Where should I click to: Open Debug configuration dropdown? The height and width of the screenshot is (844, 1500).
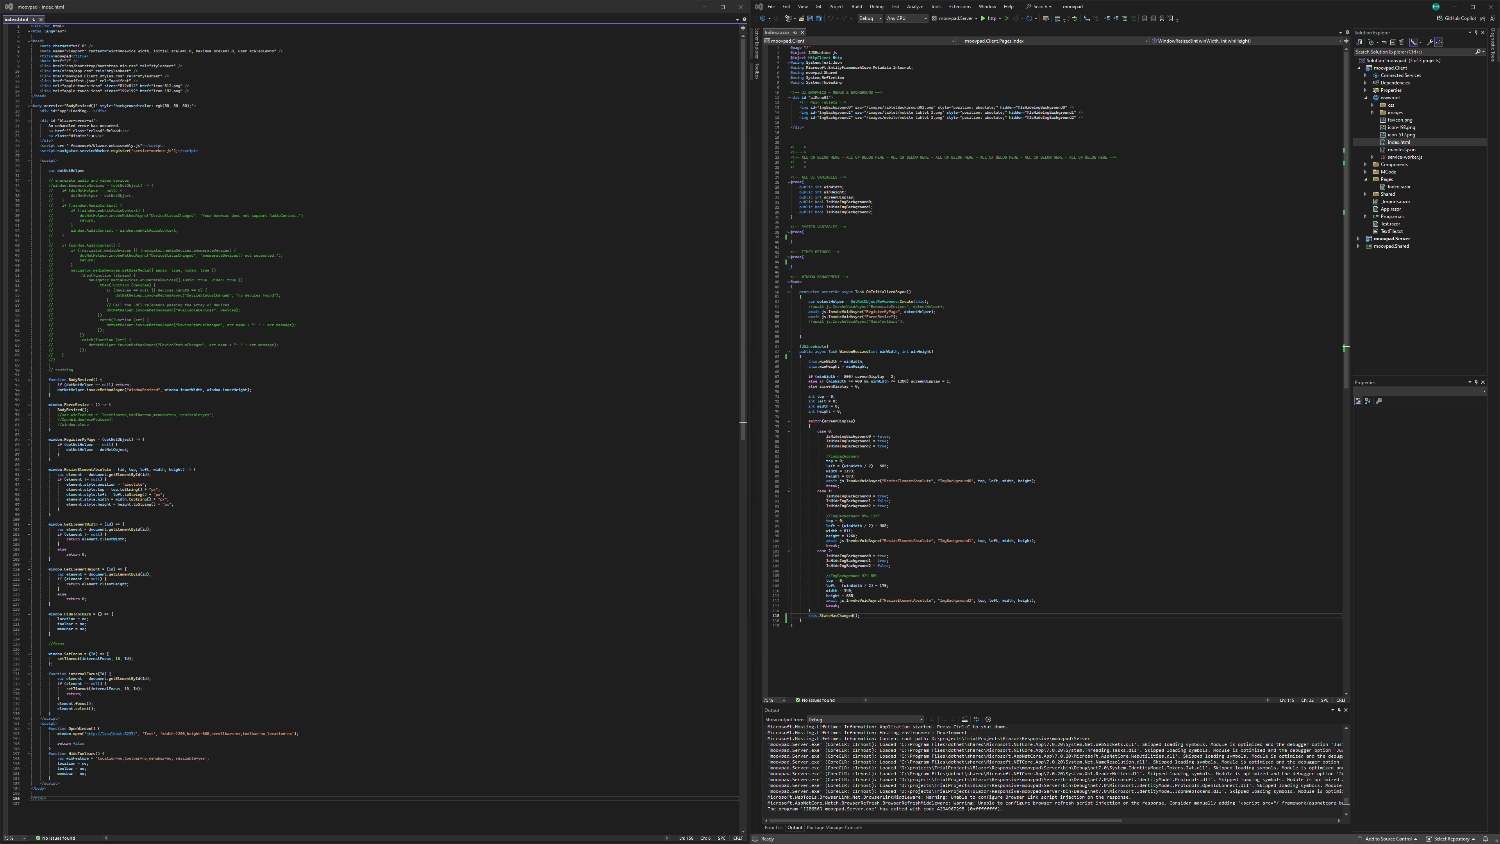tap(871, 19)
